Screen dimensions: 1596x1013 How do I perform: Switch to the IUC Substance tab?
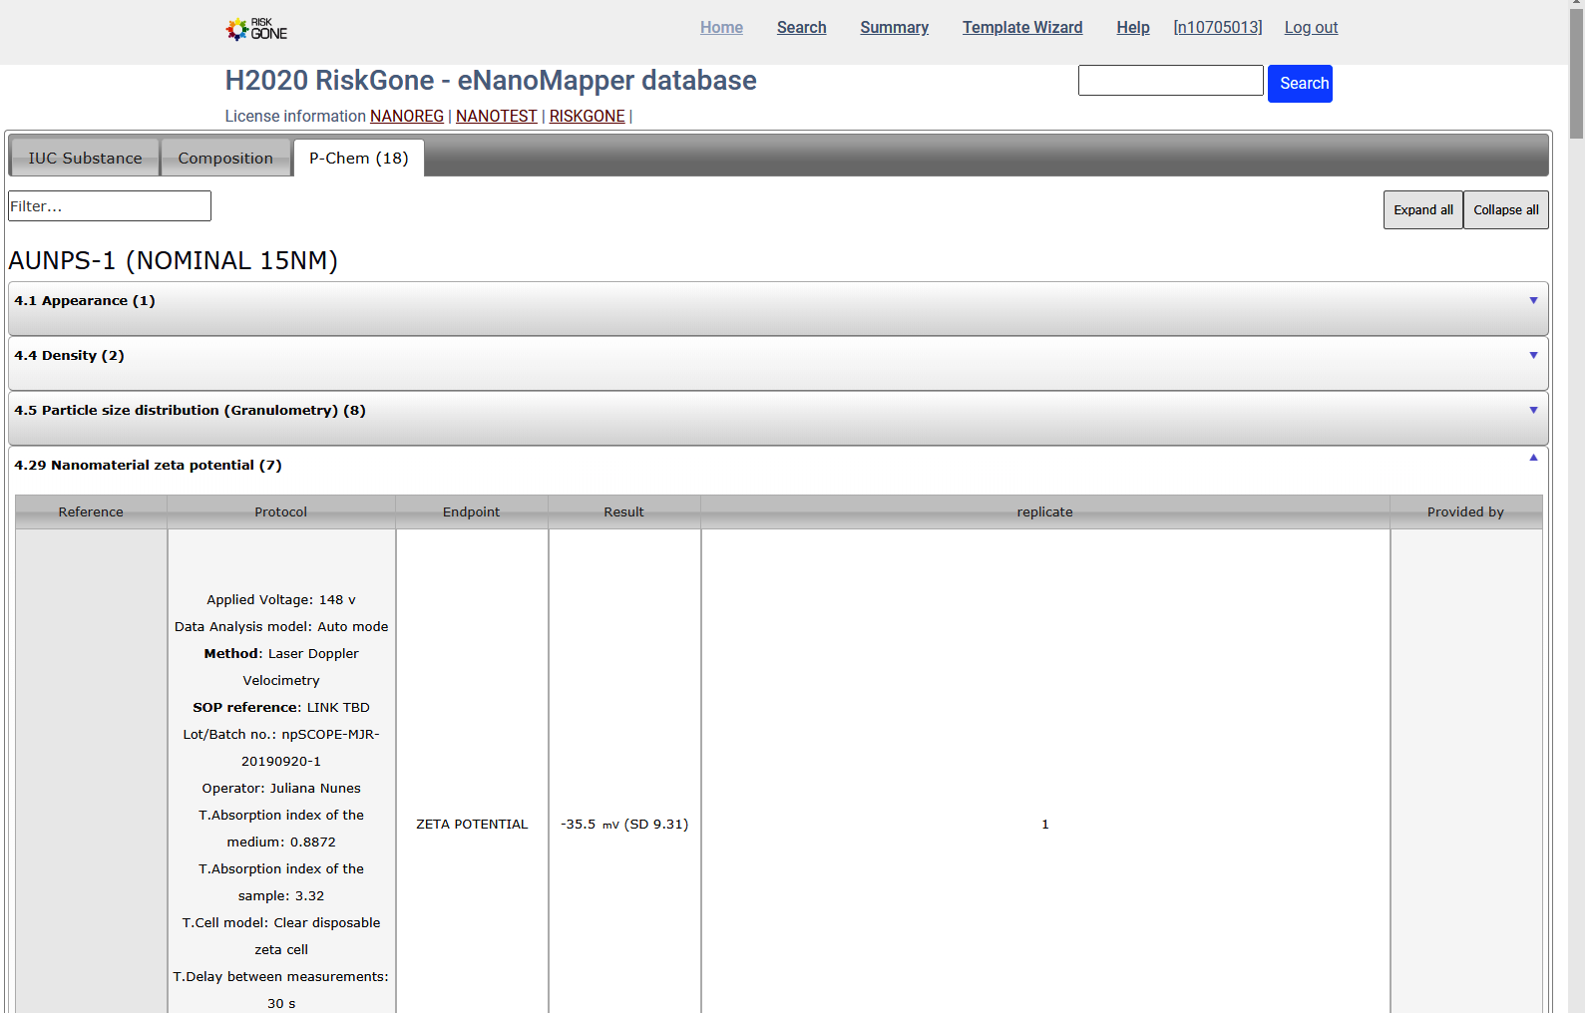click(85, 158)
